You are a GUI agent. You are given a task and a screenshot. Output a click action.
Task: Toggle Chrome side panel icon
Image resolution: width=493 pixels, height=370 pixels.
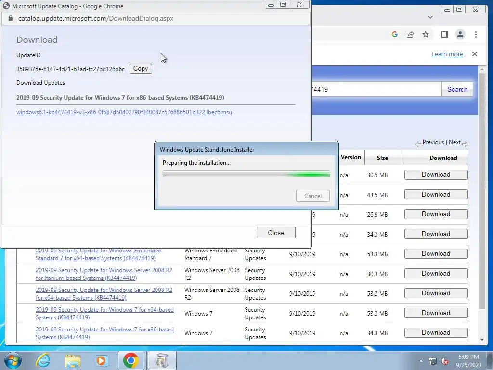[444, 34]
